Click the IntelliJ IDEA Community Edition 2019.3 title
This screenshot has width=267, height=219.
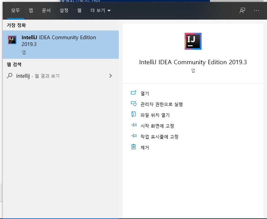[x=193, y=62]
